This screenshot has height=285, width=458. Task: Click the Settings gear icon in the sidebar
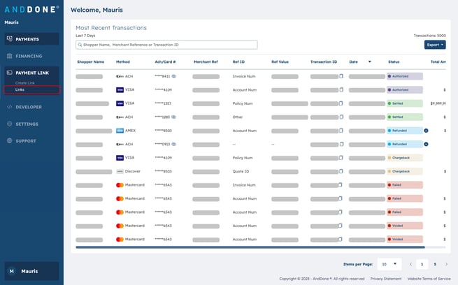[x=9, y=124]
